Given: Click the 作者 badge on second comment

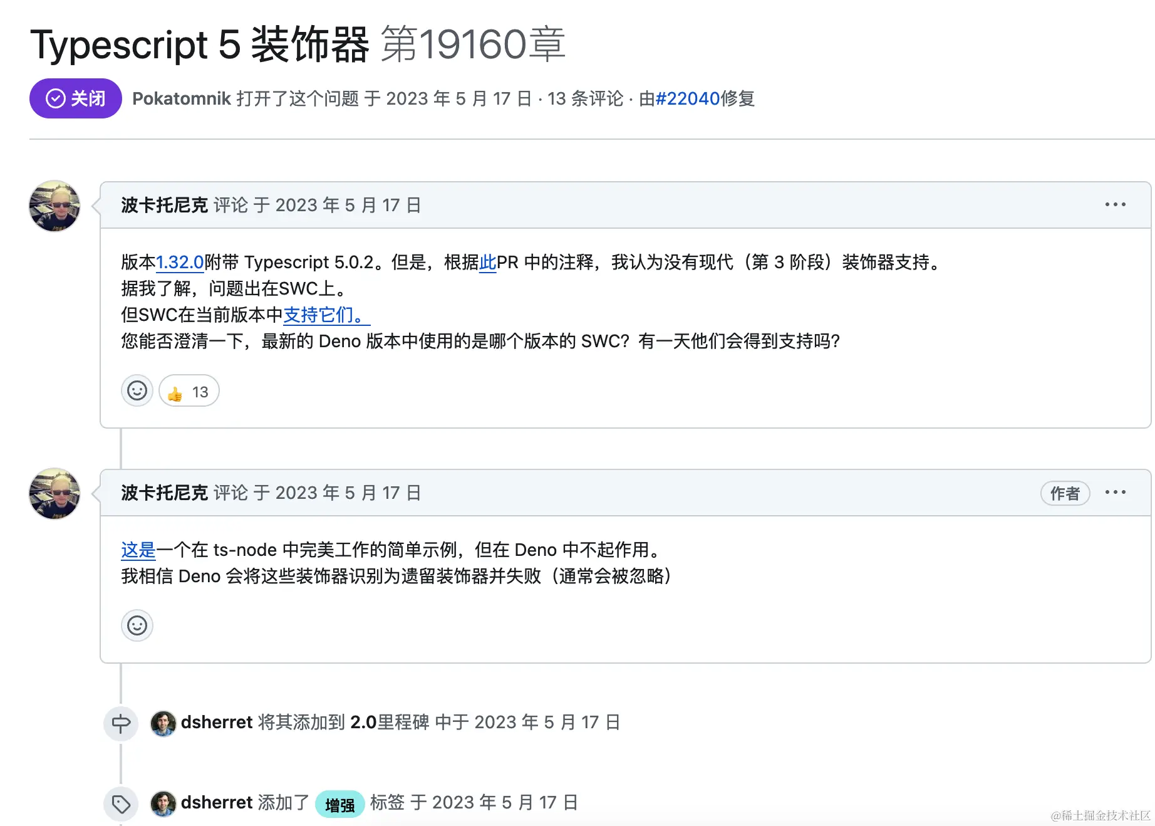Looking at the screenshot, I should [x=1065, y=493].
